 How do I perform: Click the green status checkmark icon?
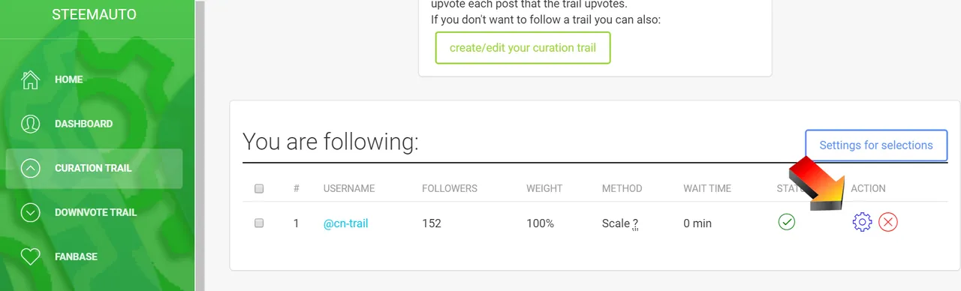coord(786,222)
